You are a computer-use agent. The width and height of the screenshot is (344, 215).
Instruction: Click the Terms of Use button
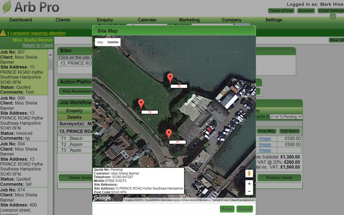pyautogui.click(x=281, y=10)
